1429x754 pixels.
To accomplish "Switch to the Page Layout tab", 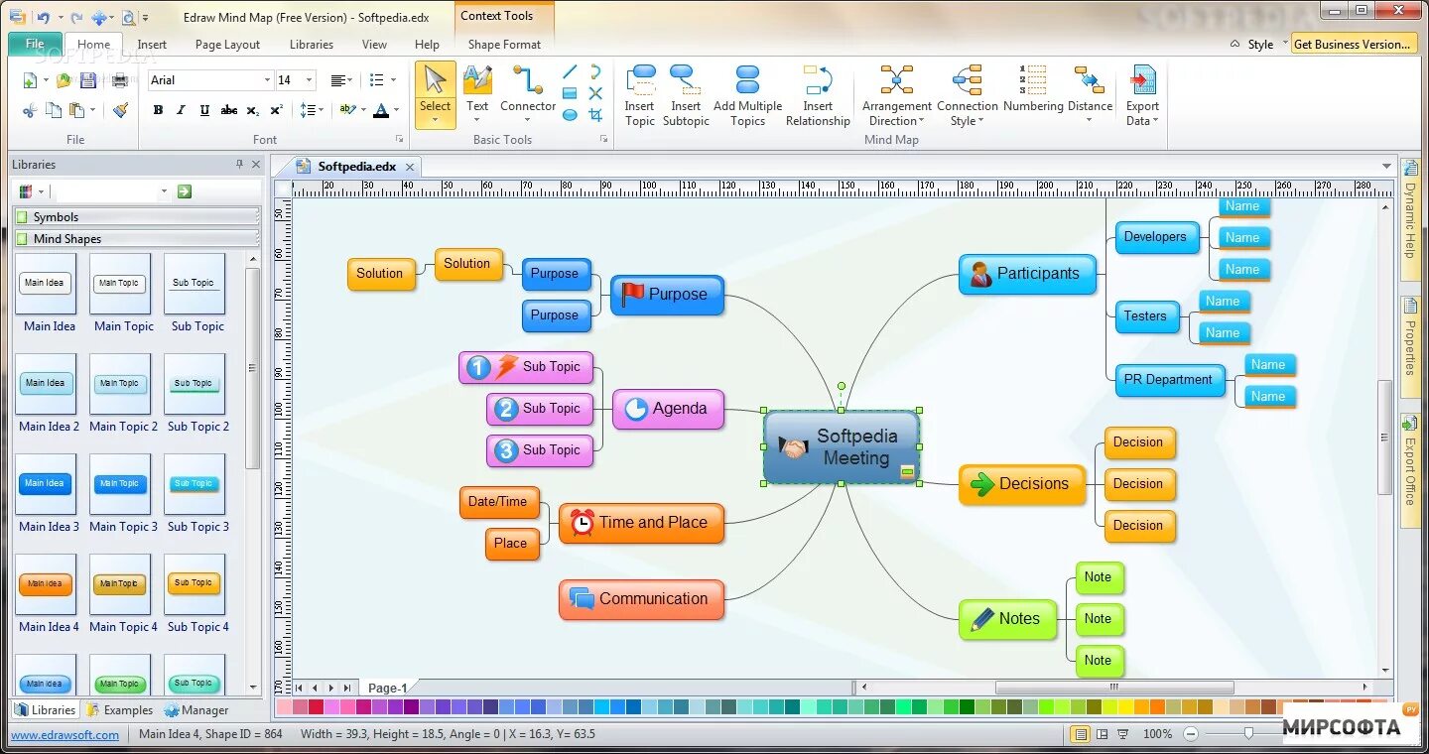I will [227, 45].
